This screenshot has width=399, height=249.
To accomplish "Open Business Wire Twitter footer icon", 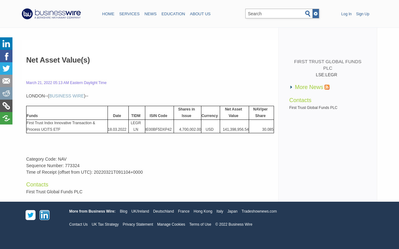I will click(31, 215).
